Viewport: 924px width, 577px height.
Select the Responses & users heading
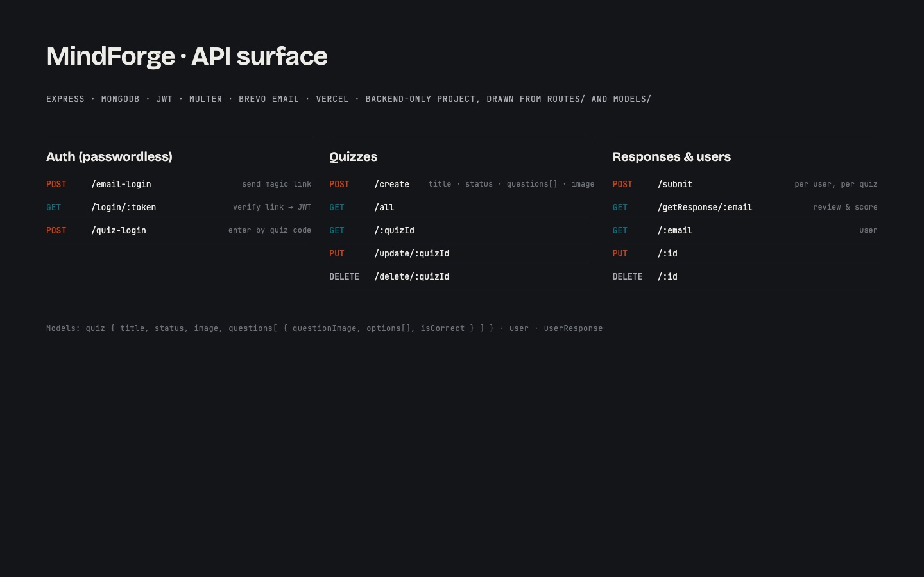[672, 156]
